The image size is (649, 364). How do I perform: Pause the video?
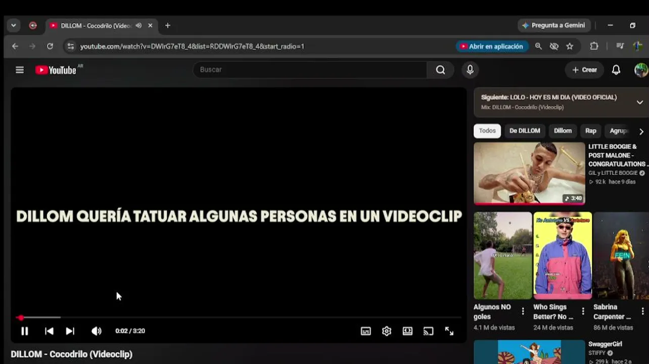click(24, 331)
